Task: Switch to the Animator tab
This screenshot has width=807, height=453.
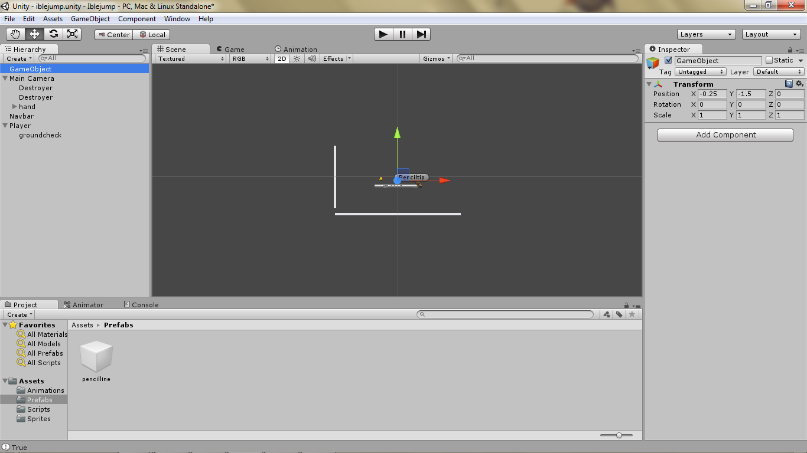Action: click(83, 305)
